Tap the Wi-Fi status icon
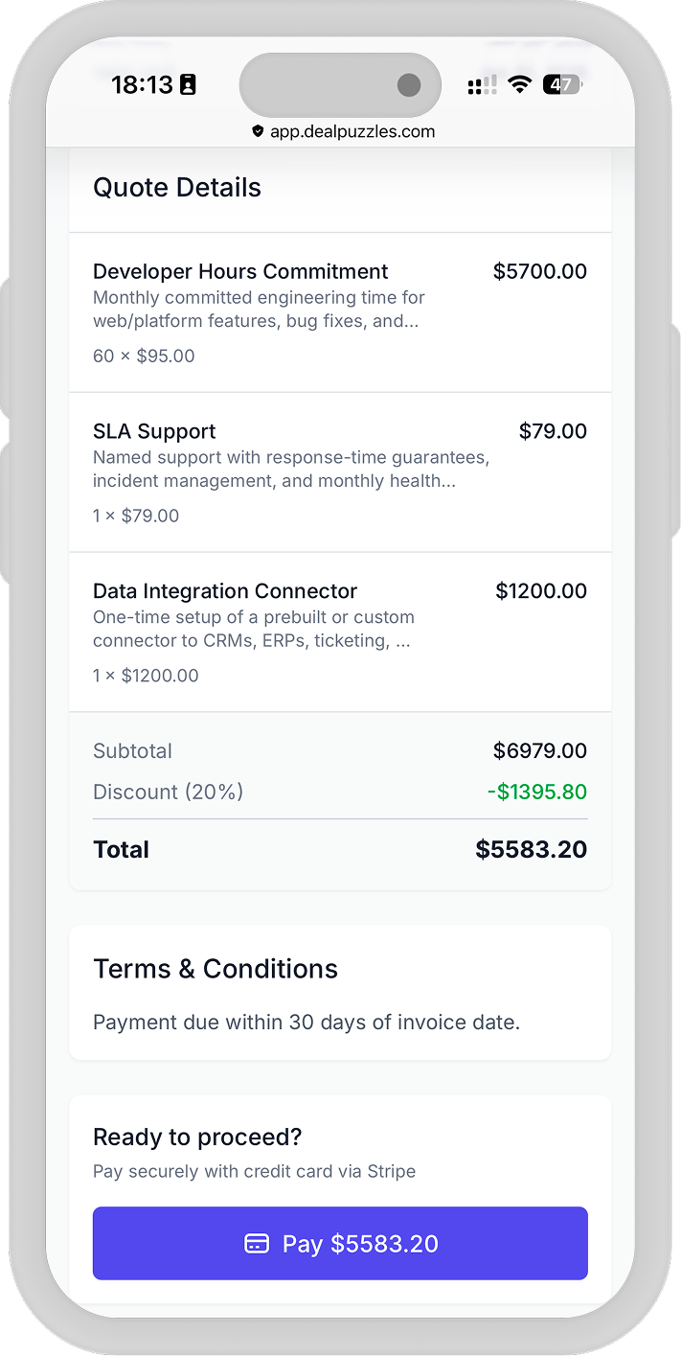 (x=519, y=84)
